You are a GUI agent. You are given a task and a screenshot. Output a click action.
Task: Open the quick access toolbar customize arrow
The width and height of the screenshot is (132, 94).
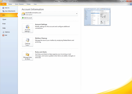(x=9, y=1)
